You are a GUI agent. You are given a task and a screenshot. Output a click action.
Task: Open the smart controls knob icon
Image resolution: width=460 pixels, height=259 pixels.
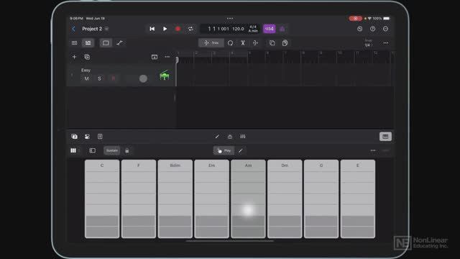point(230,136)
